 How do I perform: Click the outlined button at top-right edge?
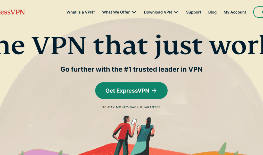tap(258, 12)
